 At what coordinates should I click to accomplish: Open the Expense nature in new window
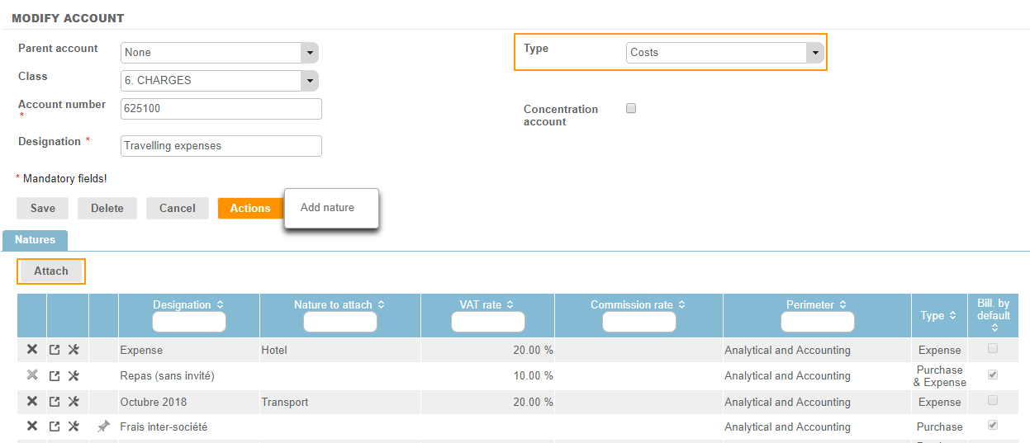pos(55,350)
